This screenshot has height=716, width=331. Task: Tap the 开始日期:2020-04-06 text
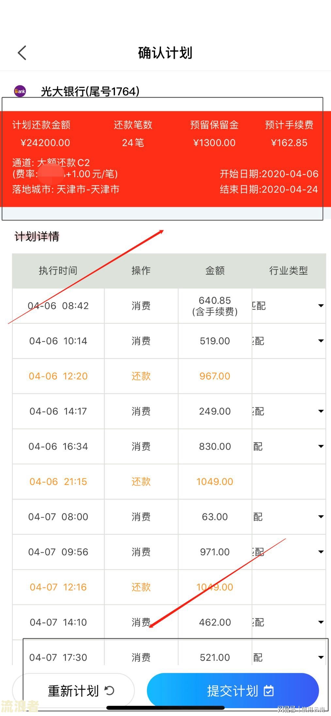(269, 174)
